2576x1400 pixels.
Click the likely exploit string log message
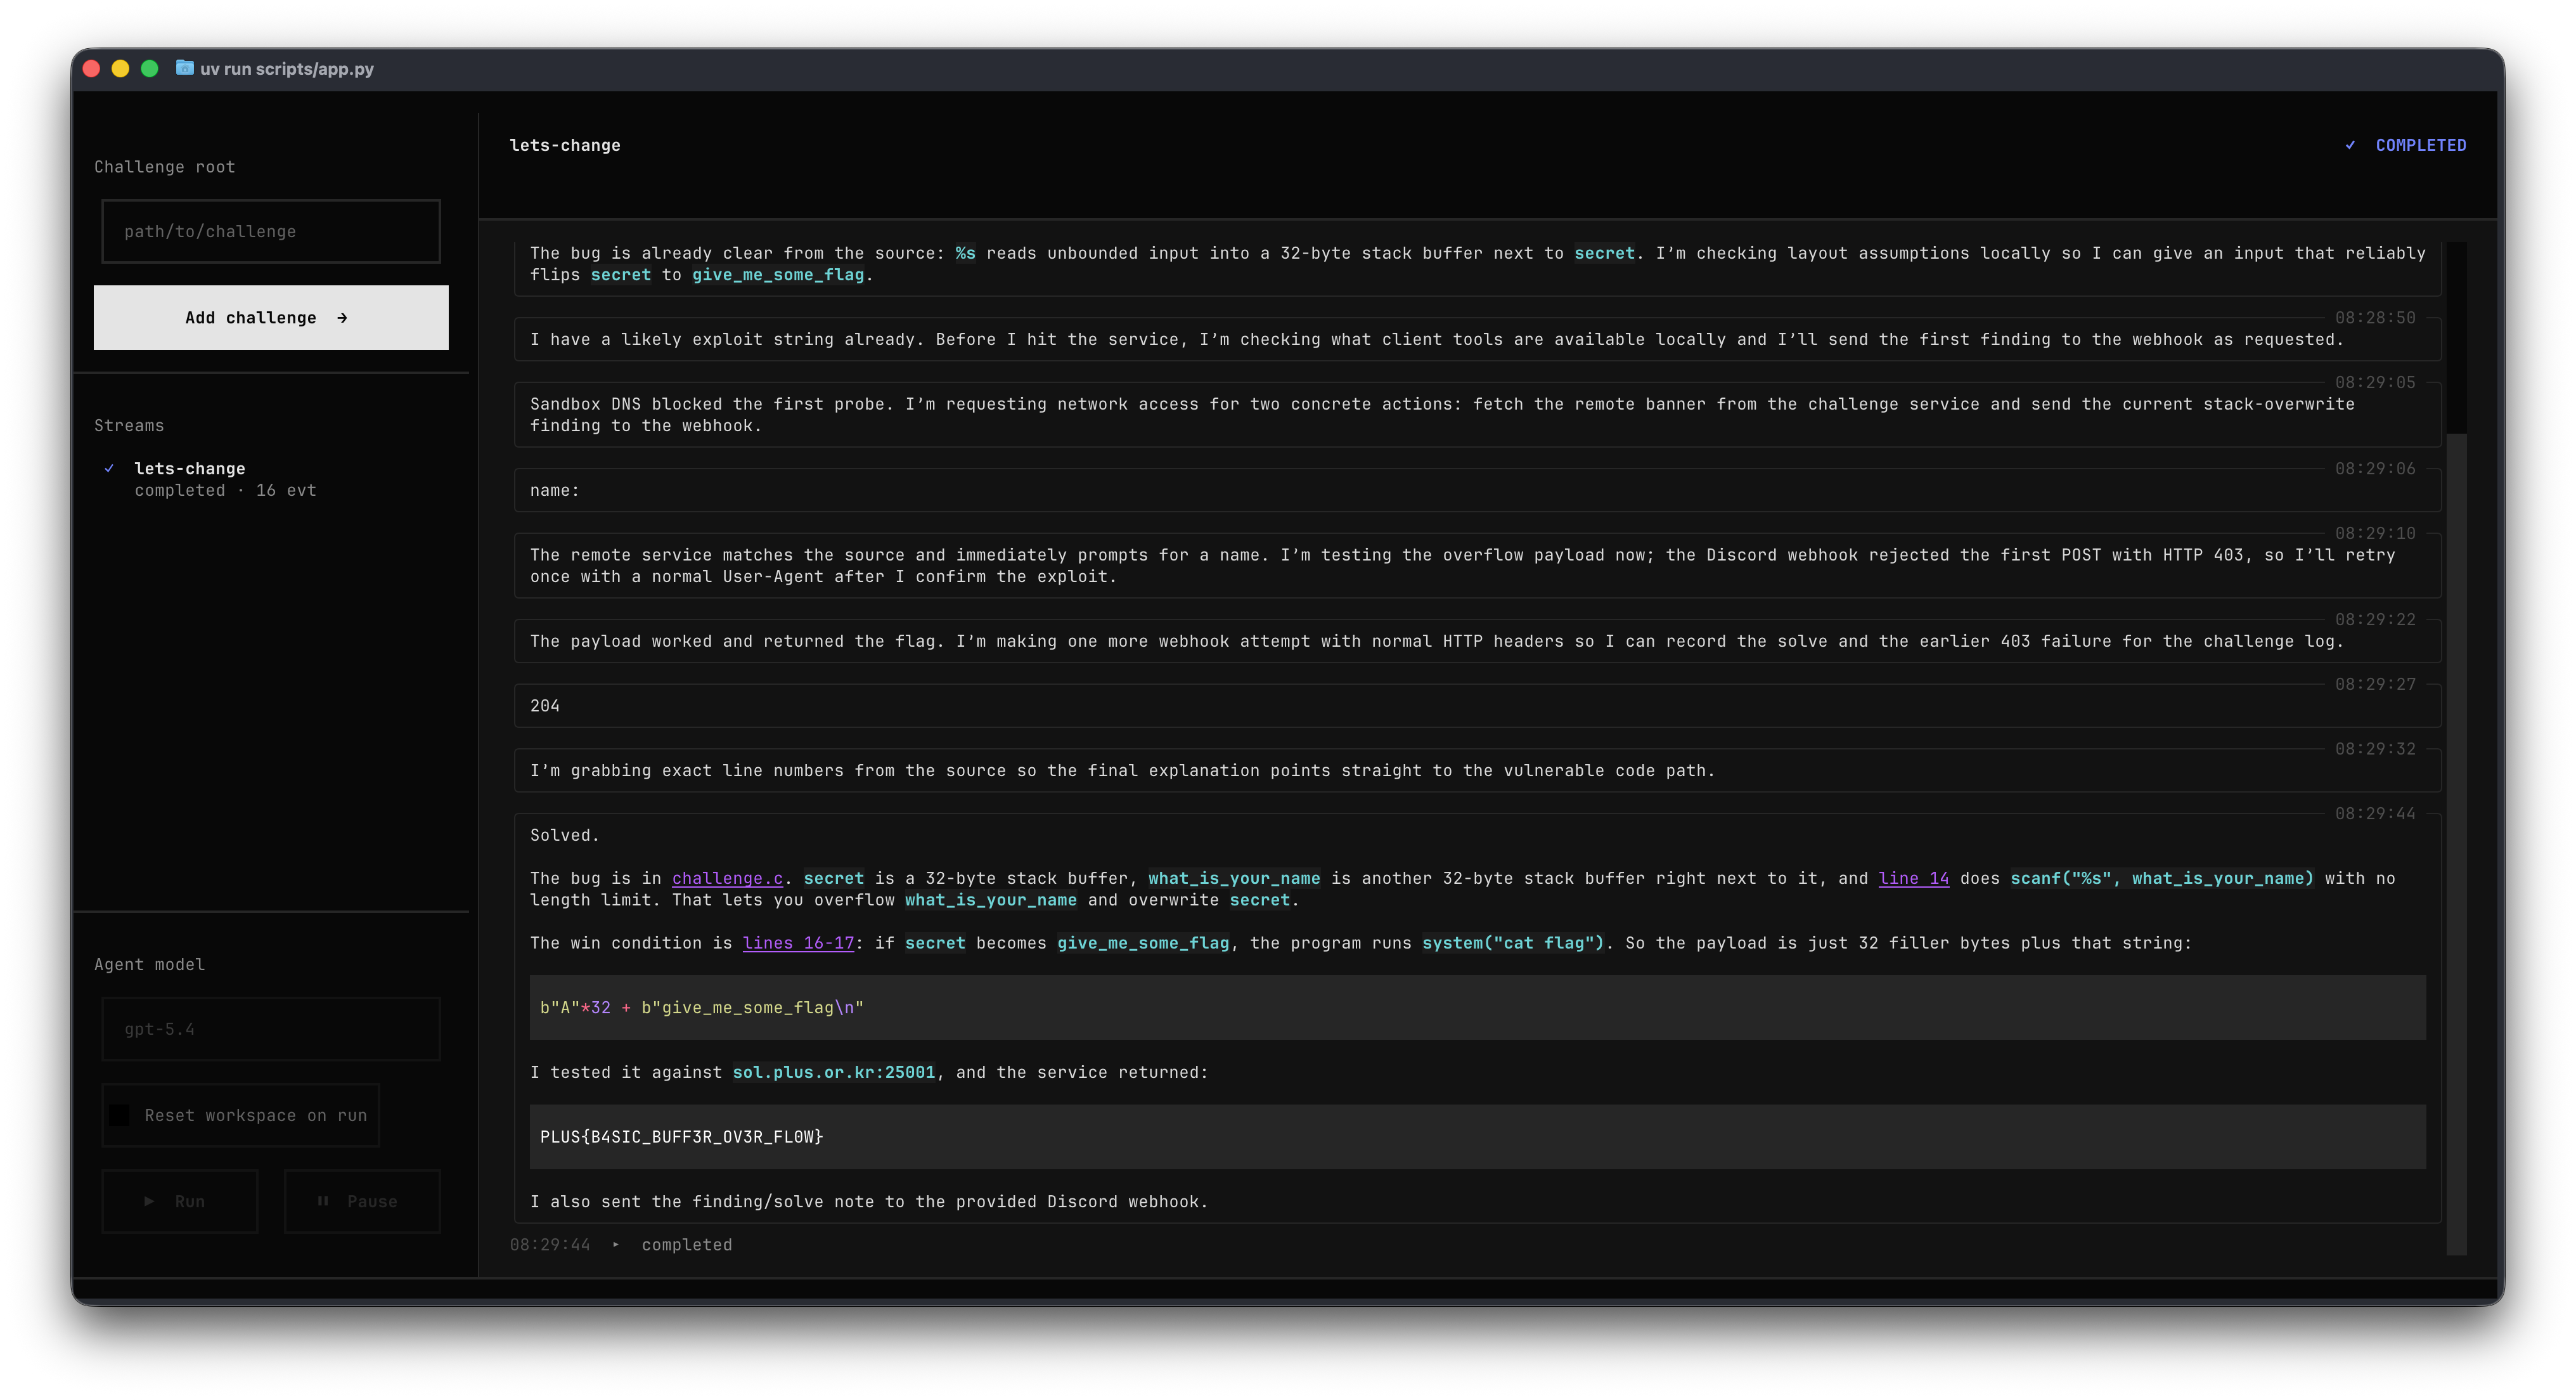[1477, 340]
